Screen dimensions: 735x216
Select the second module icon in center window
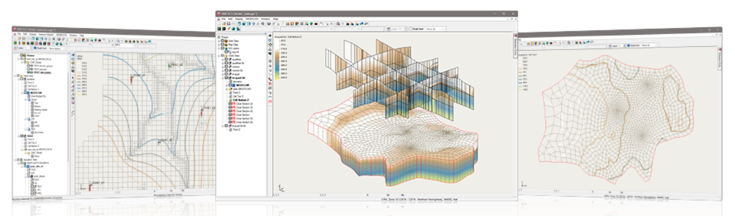[x=224, y=29]
